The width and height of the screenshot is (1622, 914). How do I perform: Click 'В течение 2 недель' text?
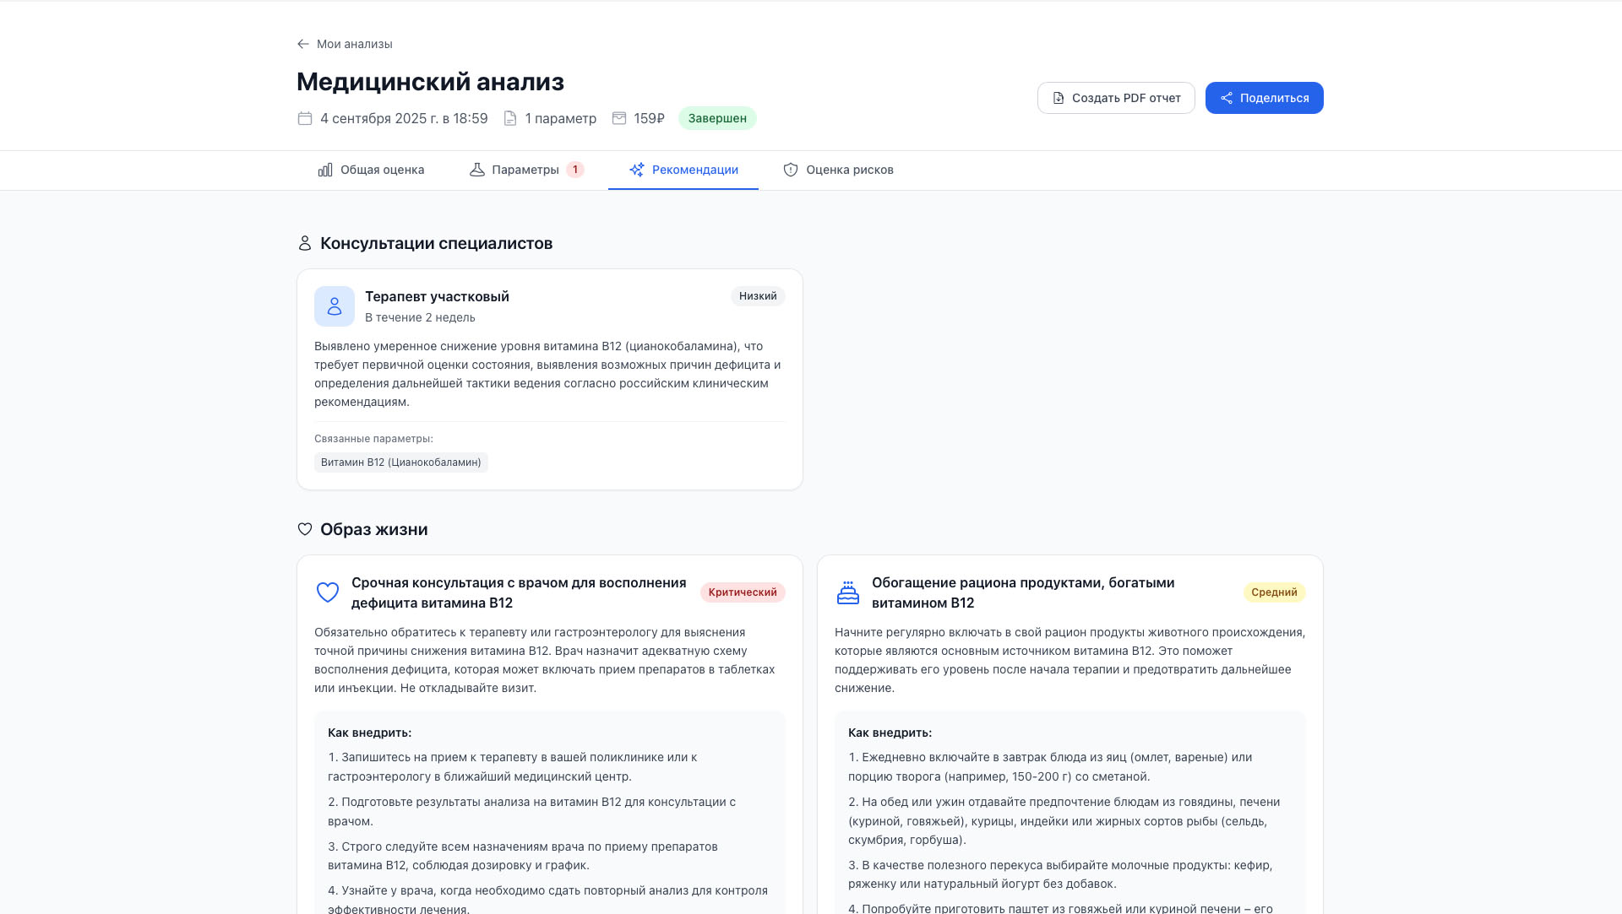point(420,317)
